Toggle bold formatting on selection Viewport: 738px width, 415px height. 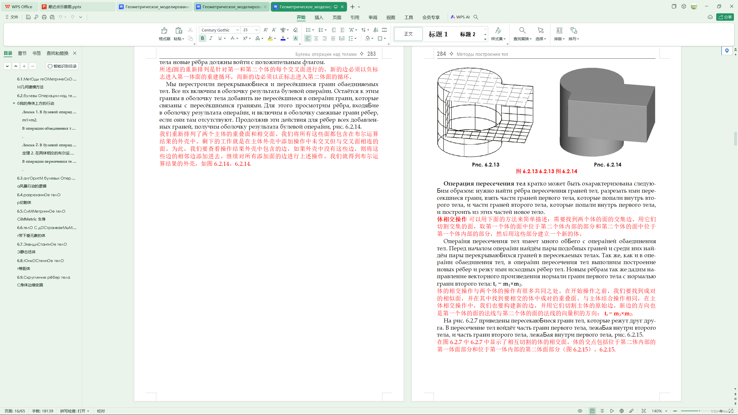[x=202, y=38]
